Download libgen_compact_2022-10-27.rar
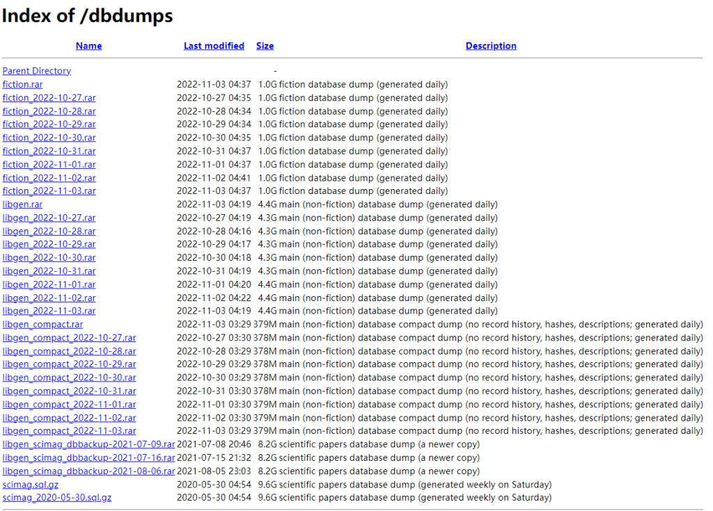This screenshot has height=511, width=713. pyautogui.click(x=69, y=338)
